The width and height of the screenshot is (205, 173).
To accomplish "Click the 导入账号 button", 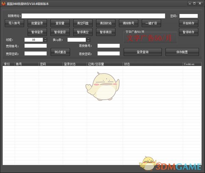I will tap(14, 23).
